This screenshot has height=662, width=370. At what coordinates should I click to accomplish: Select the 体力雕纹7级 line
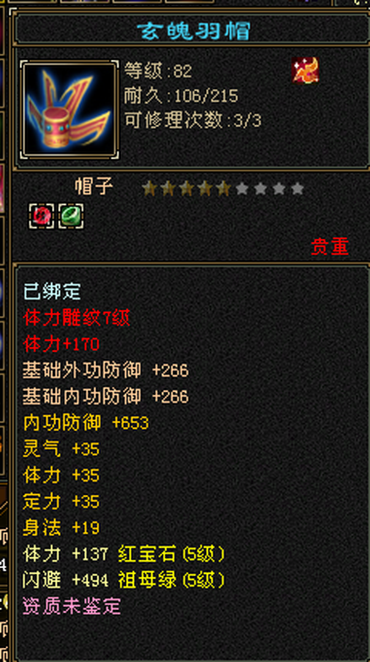[x=76, y=318]
